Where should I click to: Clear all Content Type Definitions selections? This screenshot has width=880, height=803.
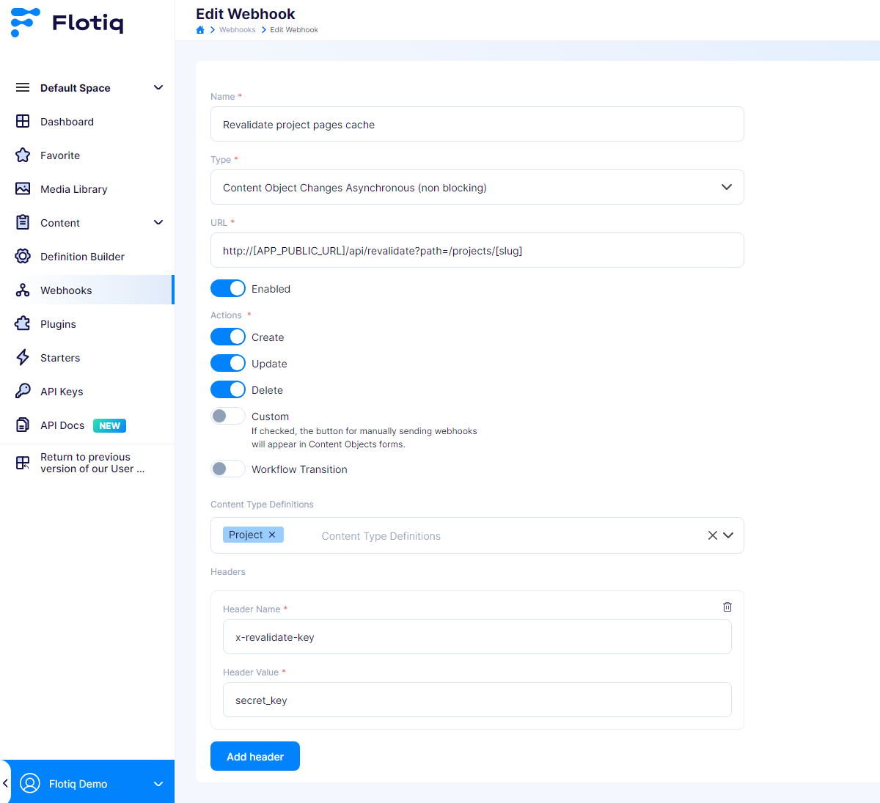(x=712, y=535)
